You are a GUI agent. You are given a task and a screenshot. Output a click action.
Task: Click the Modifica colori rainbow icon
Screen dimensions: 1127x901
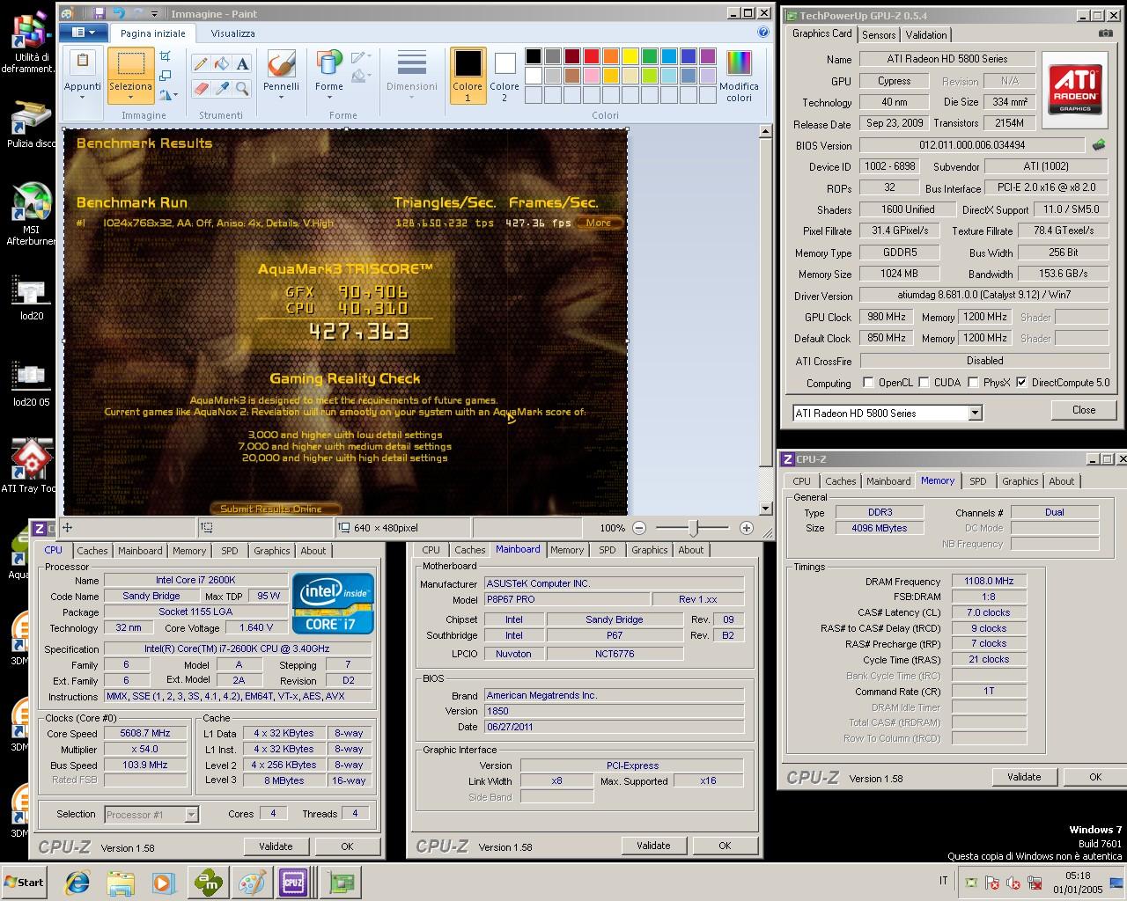click(x=739, y=63)
